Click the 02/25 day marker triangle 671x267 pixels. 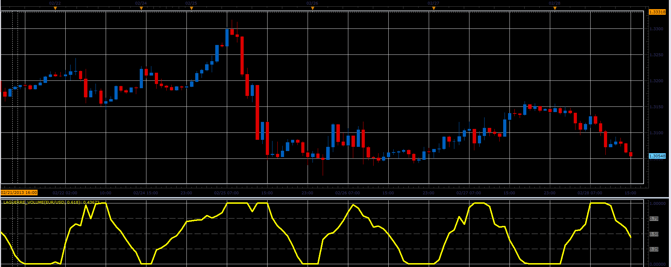[x=191, y=8]
